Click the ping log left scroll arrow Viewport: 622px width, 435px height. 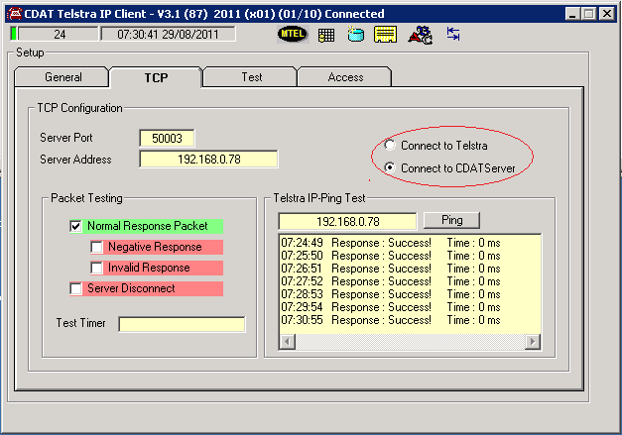tap(288, 341)
